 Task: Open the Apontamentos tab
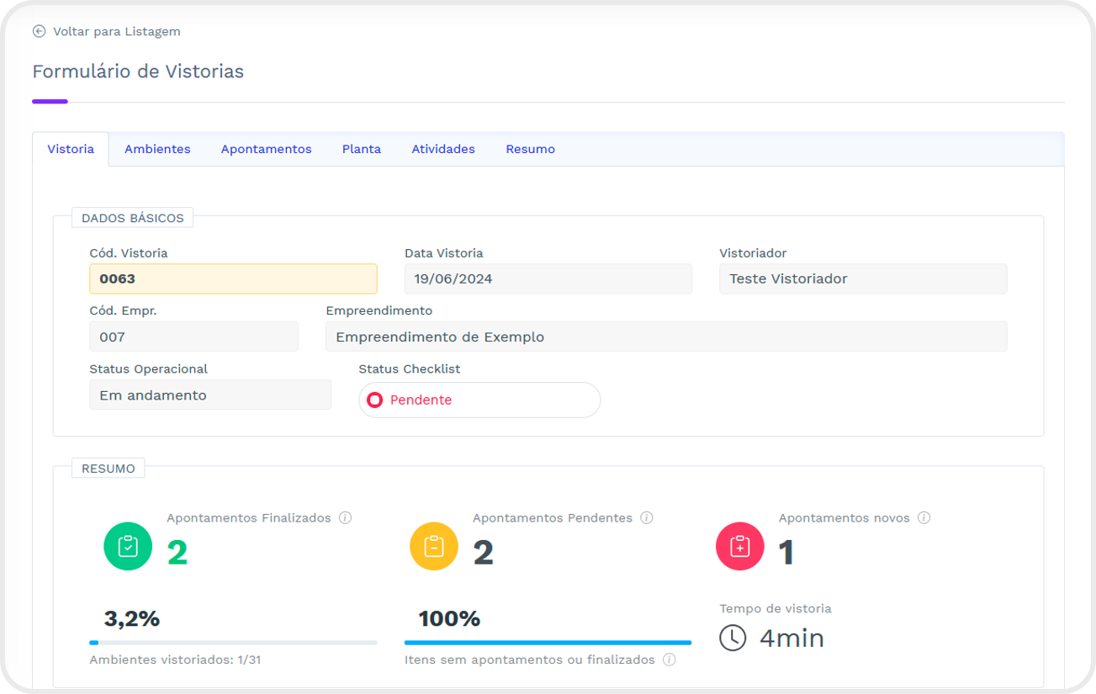(266, 149)
